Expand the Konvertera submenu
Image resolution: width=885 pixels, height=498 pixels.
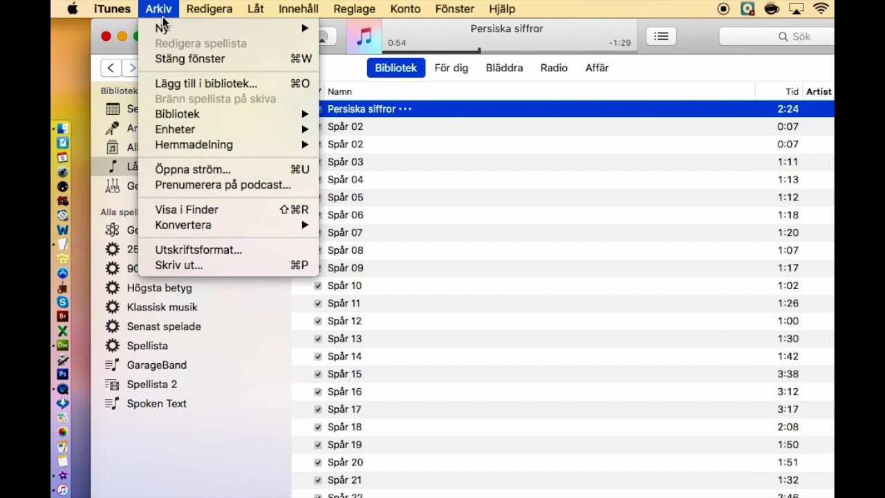tap(228, 225)
